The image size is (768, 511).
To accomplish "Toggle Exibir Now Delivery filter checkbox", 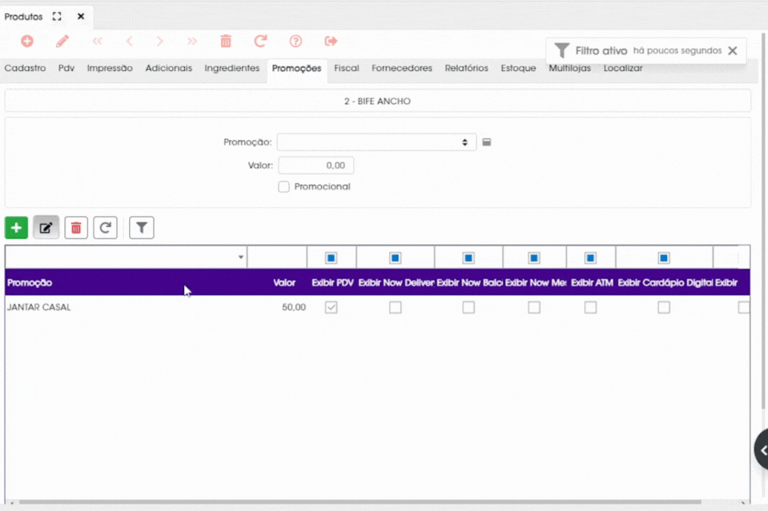I will (x=396, y=258).
